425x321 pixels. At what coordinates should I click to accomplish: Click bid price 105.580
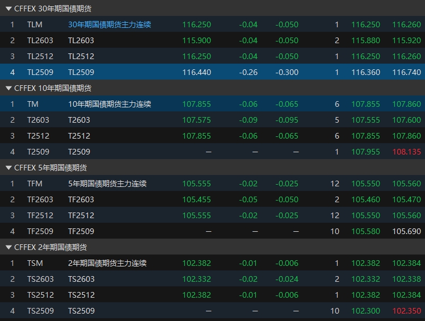(365, 231)
